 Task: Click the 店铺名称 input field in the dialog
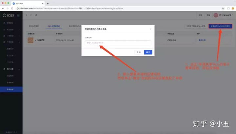[x=118, y=43]
